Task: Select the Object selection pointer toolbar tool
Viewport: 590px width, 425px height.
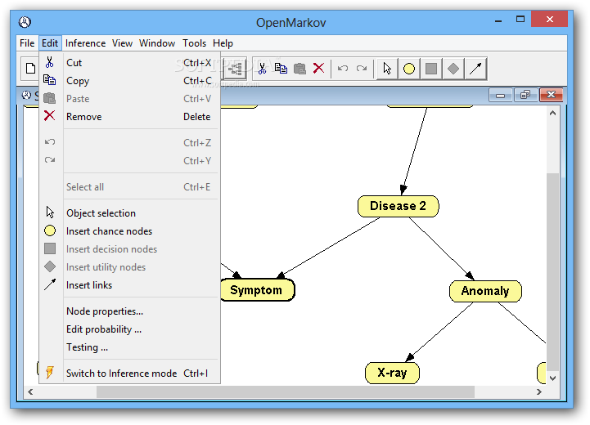Action: coord(387,69)
